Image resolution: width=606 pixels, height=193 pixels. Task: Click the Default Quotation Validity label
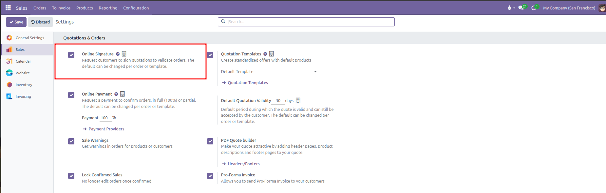pyautogui.click(x=246, y=101)
